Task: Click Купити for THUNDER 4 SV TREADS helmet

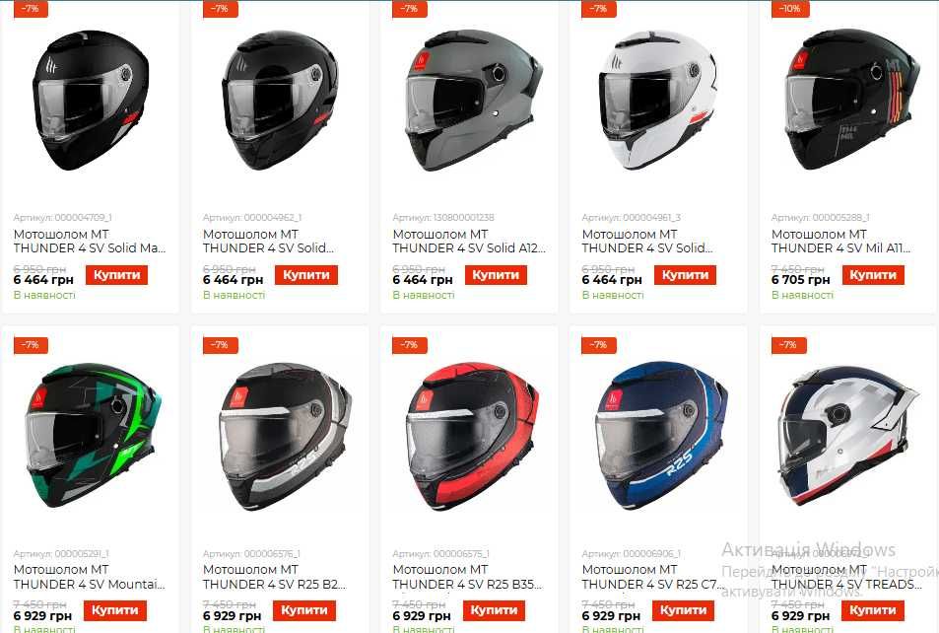Action: pyautogui.click(x=873, y=611)
